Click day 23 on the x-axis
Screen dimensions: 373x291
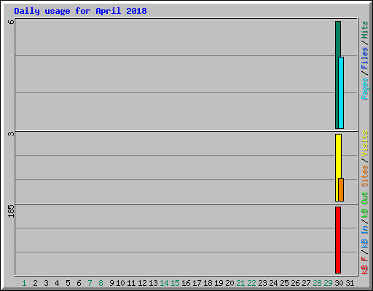(x=262, y=283)
